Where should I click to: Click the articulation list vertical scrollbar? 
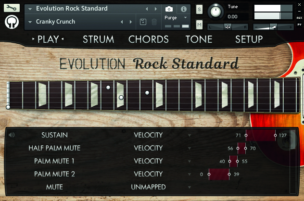coord(292,161)
